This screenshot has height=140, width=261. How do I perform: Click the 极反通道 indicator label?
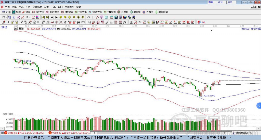[x=19, y=29]
